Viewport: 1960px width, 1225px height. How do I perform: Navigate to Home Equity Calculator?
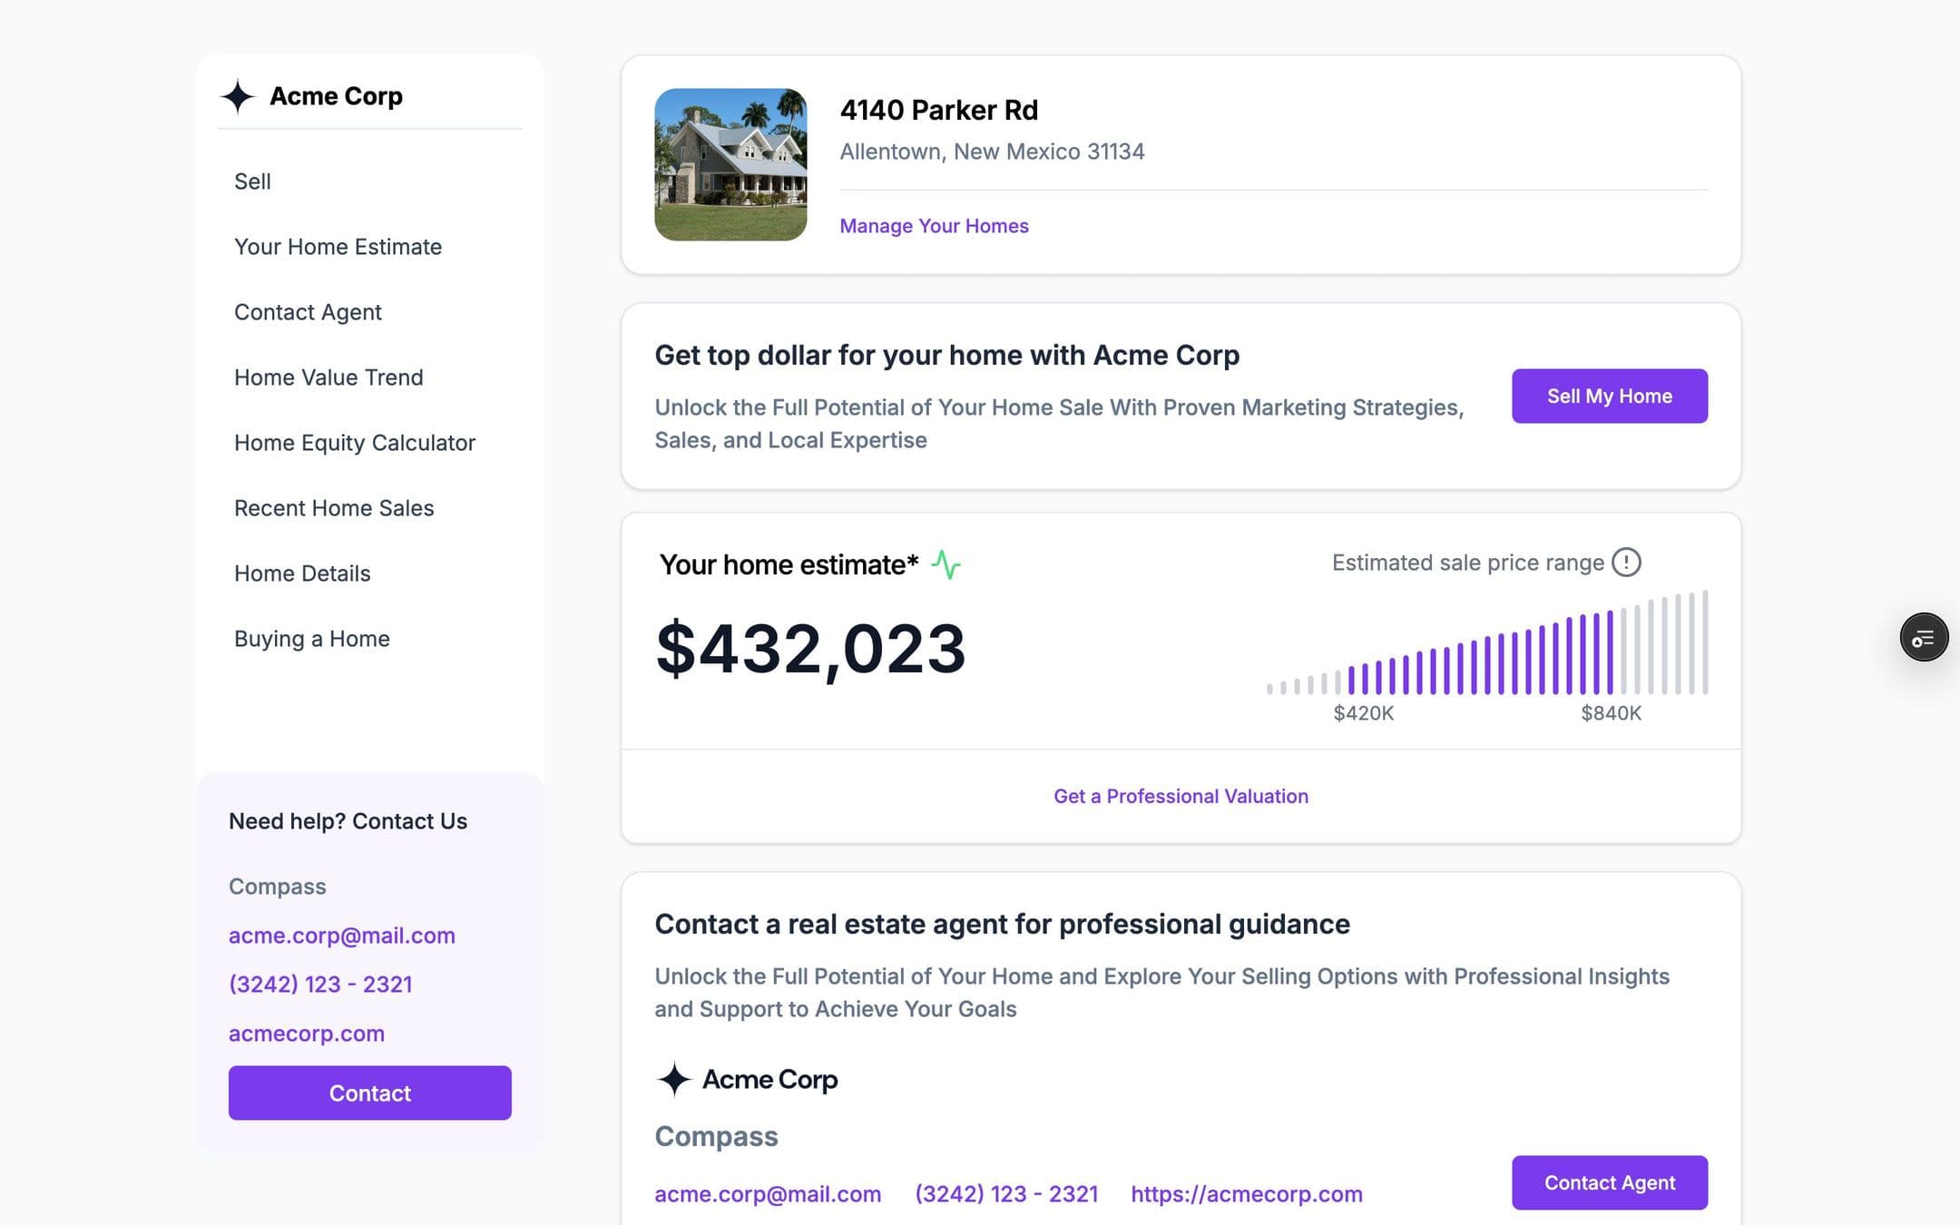pyautogui.click(x=355, y=443)
